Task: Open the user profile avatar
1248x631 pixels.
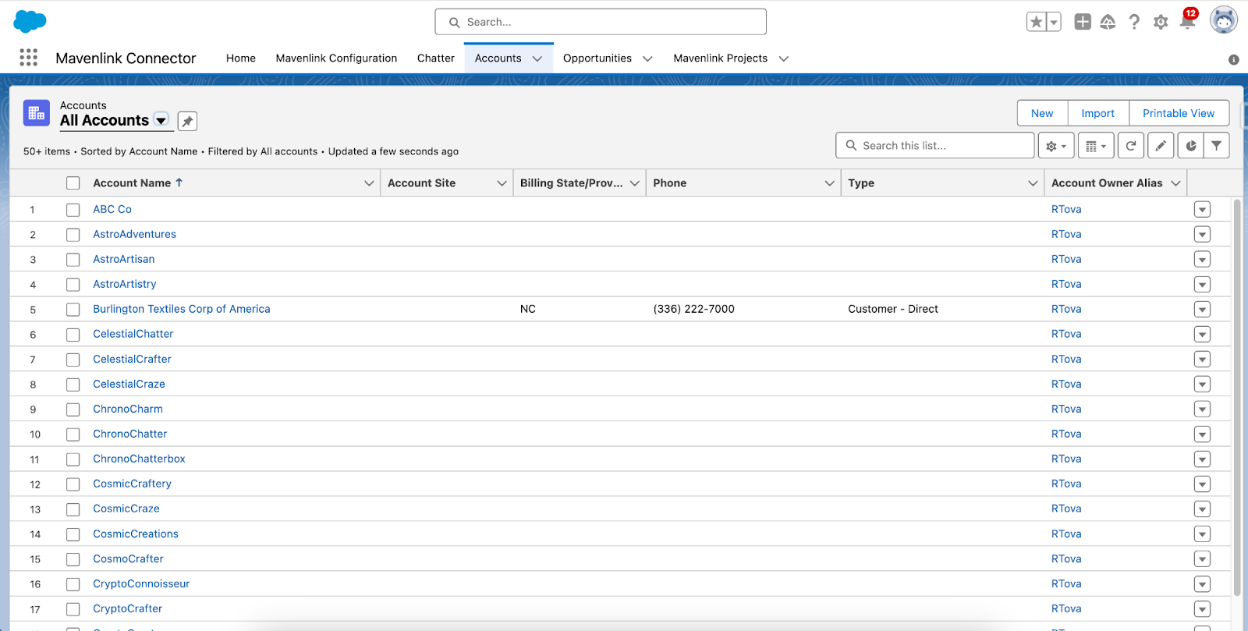Action: [x=1224, y=20]
